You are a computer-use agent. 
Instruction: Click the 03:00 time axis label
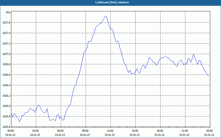[x=36, y=131]
